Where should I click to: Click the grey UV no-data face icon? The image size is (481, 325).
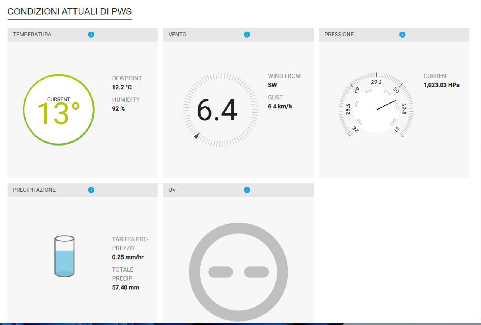tap(238, 272)
